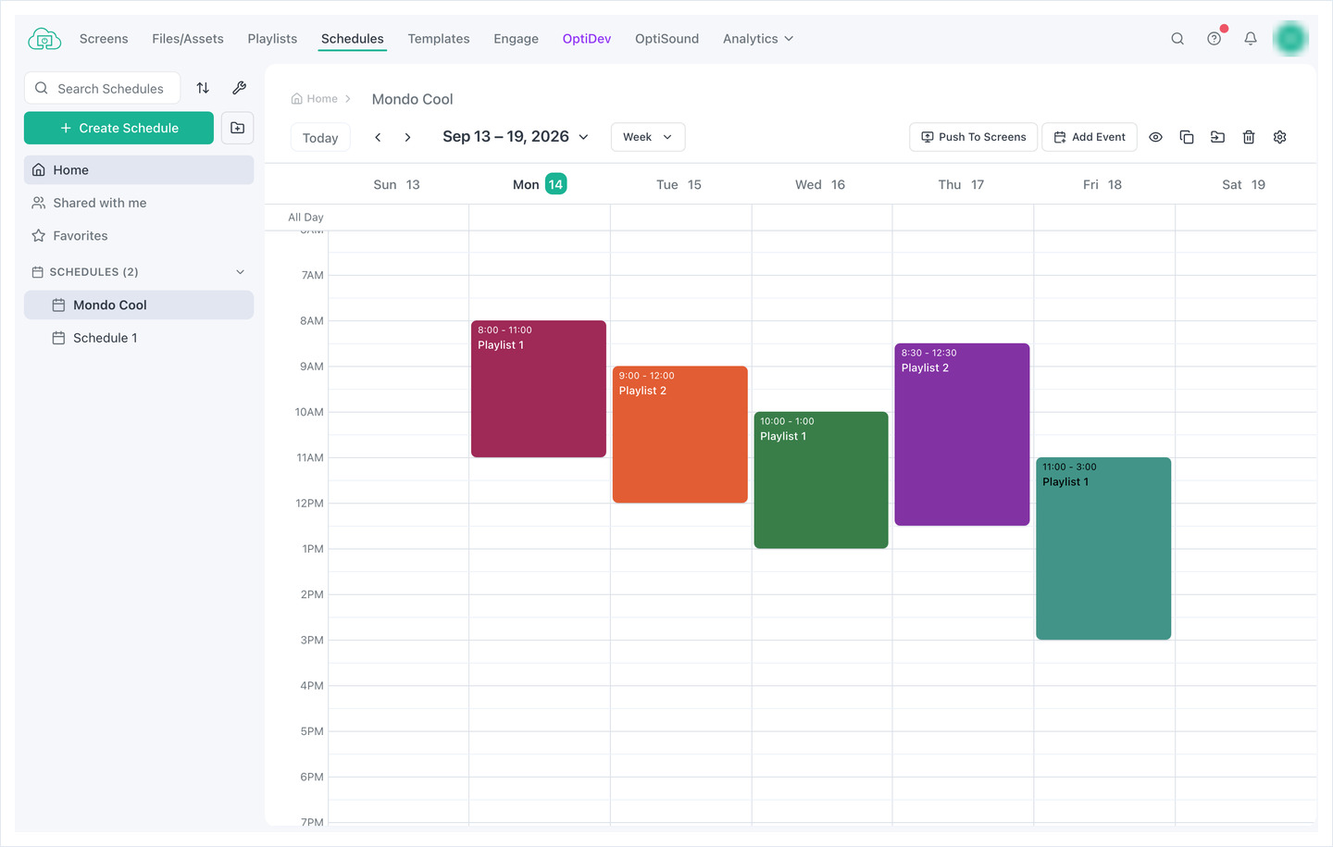Screen dimensions: 1333x847
Task: Open Tuesday's 9:00 - 12:00 Playlist 2 event
Action: pos(680,434)
